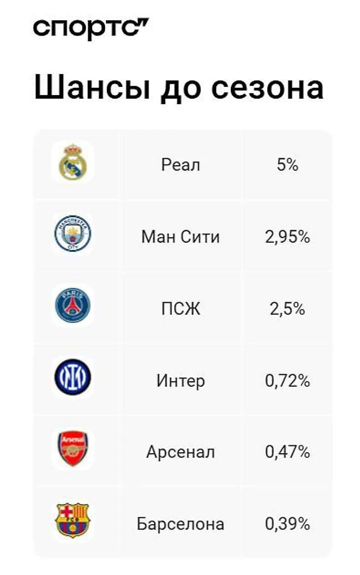The image size is (360, 575).
Task: Click the Sports.ru logo at top
Action: 91,28
